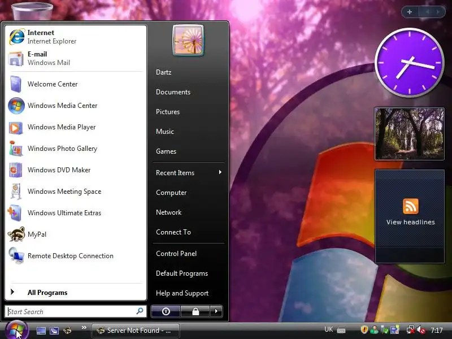Click the green user tray icon
The width and height of the screenshot is (452, 339).
[x=375, y=329]
